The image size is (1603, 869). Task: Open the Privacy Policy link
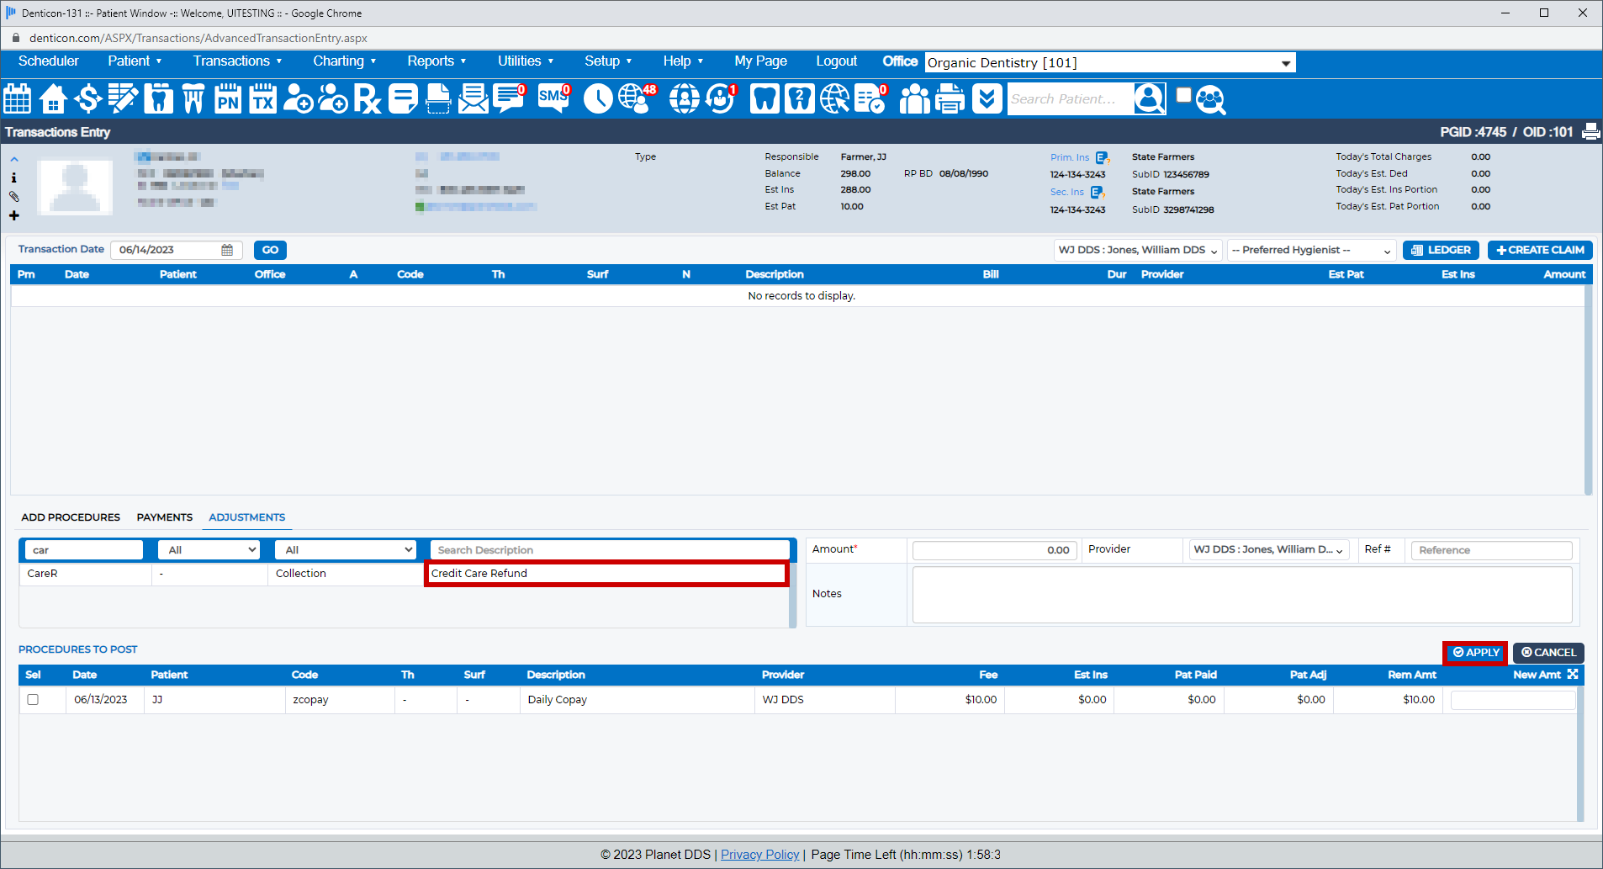click(759, 855)
